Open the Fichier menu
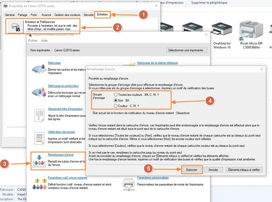 pyautogui.click(x=33, y=40)
